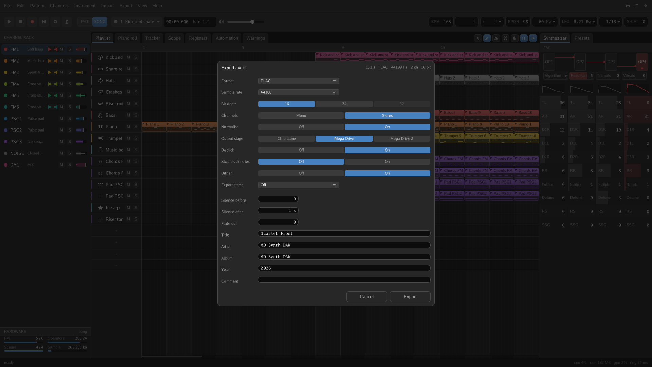Screen dimensions: 652x367
Task: Set bit depth to 24
Action: pos(344,104)
